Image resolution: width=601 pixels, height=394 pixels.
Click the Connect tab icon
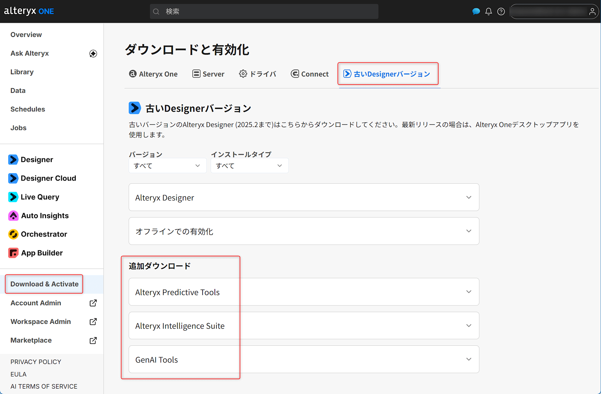click(x=295, y=74)
